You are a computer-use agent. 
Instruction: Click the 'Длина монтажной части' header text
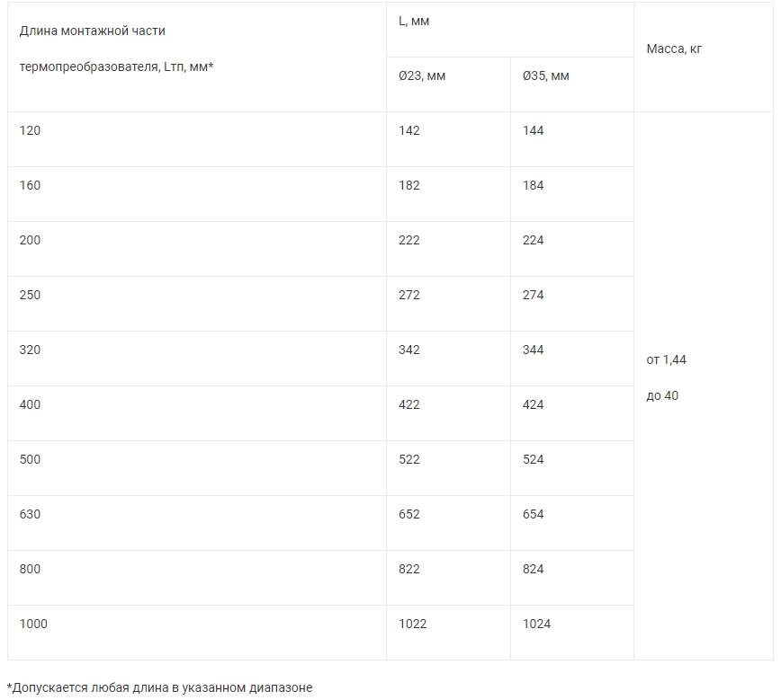point(93,31)
